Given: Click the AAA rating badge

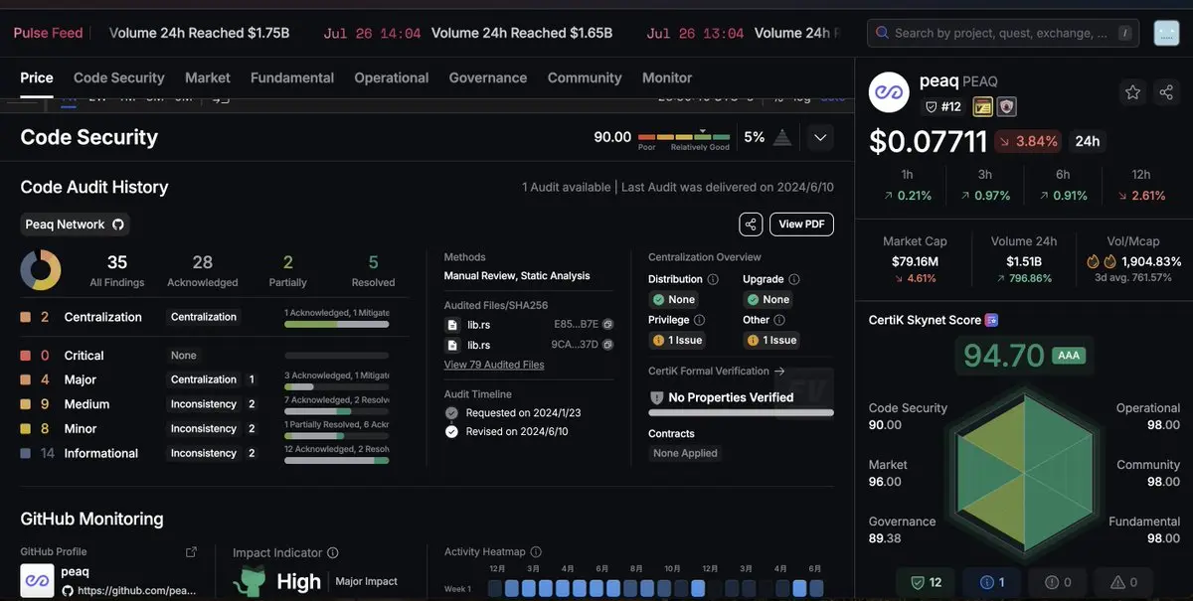Looking at the screenshot, I should 1069,356.
